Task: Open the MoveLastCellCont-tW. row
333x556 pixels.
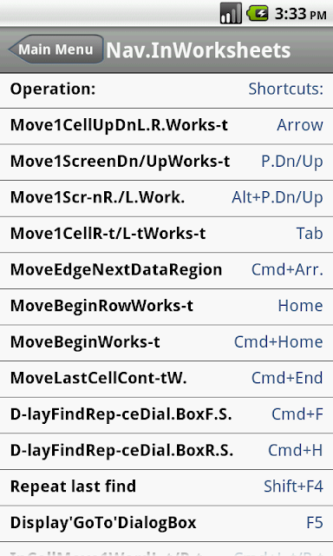Action: pos(166,379)
